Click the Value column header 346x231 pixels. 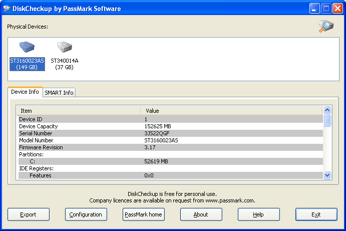(x=231, y=110)
